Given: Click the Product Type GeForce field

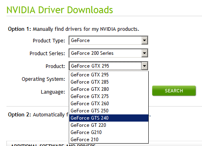Looking at the screenshot, I should [x=108, y=40].
